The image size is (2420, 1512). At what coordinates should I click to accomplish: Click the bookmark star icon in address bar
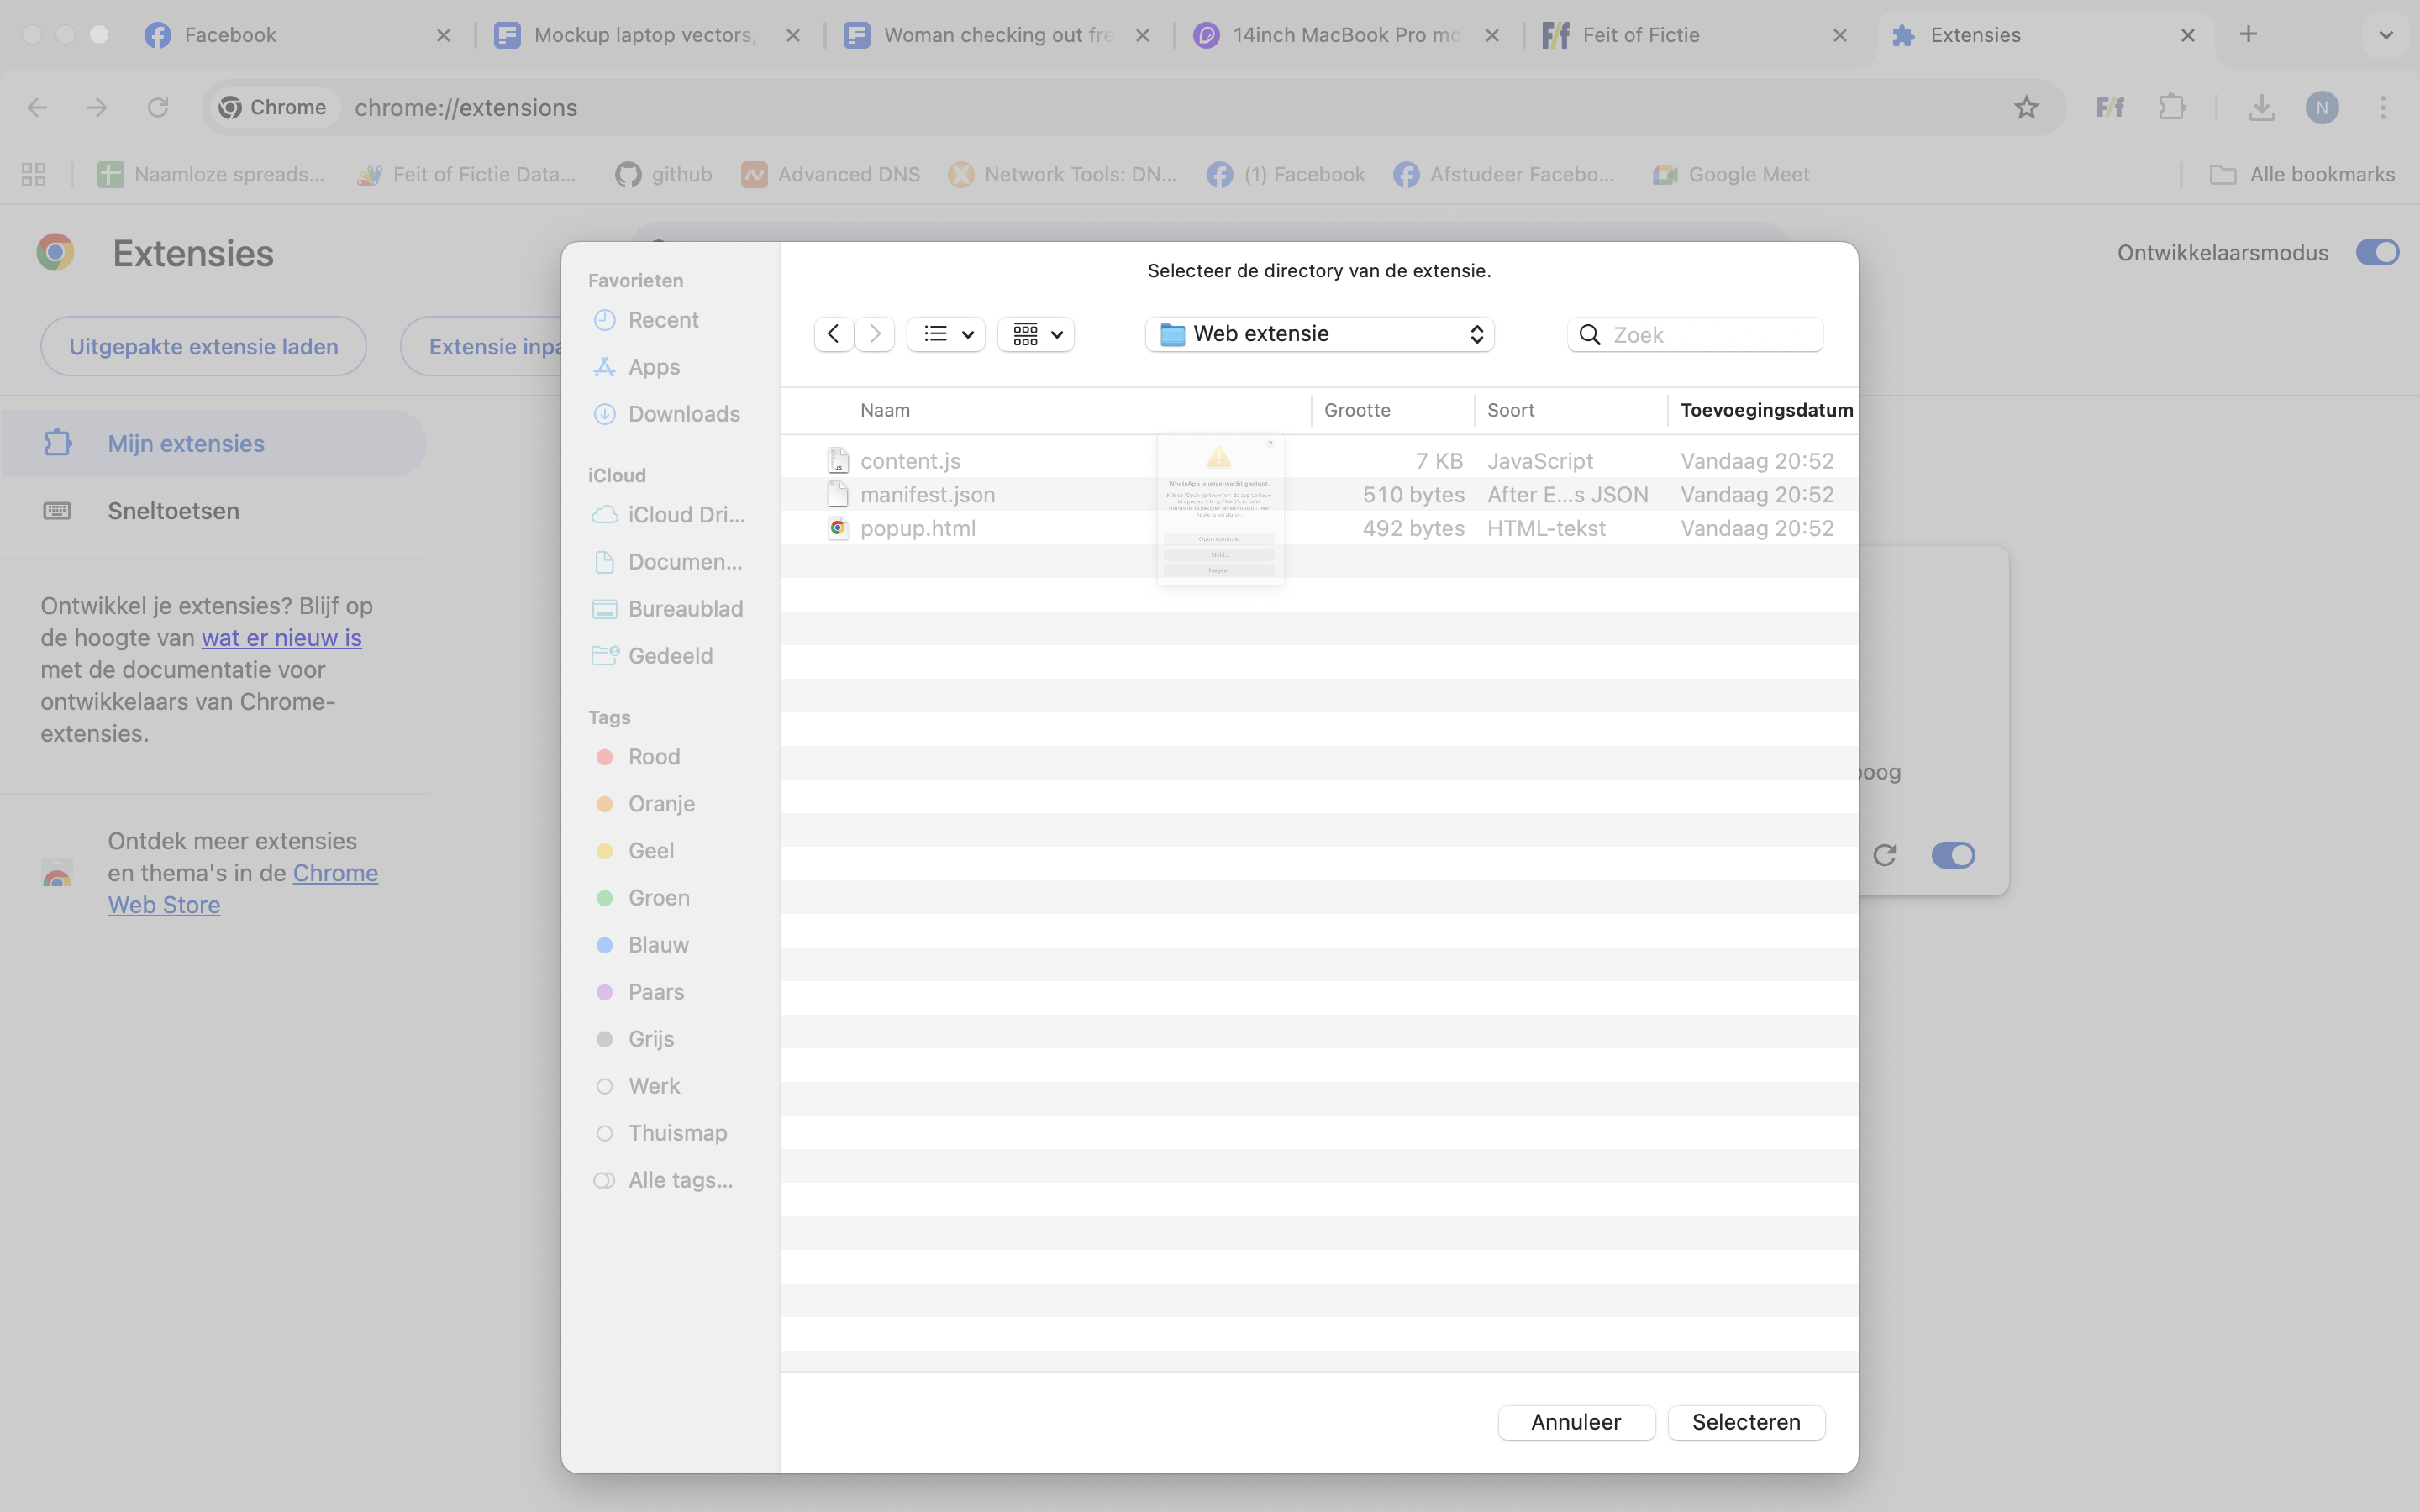pos(2026,107)
